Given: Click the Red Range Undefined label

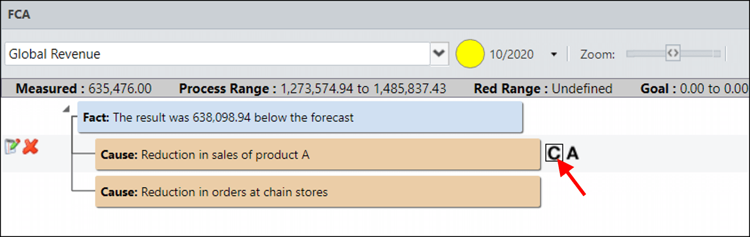Looking at the screenshot, I should [x=582, y=89].
